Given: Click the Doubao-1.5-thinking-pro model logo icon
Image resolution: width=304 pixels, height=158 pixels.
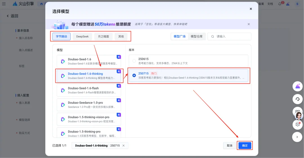Looking at the screenshot, I should point(63,134).
